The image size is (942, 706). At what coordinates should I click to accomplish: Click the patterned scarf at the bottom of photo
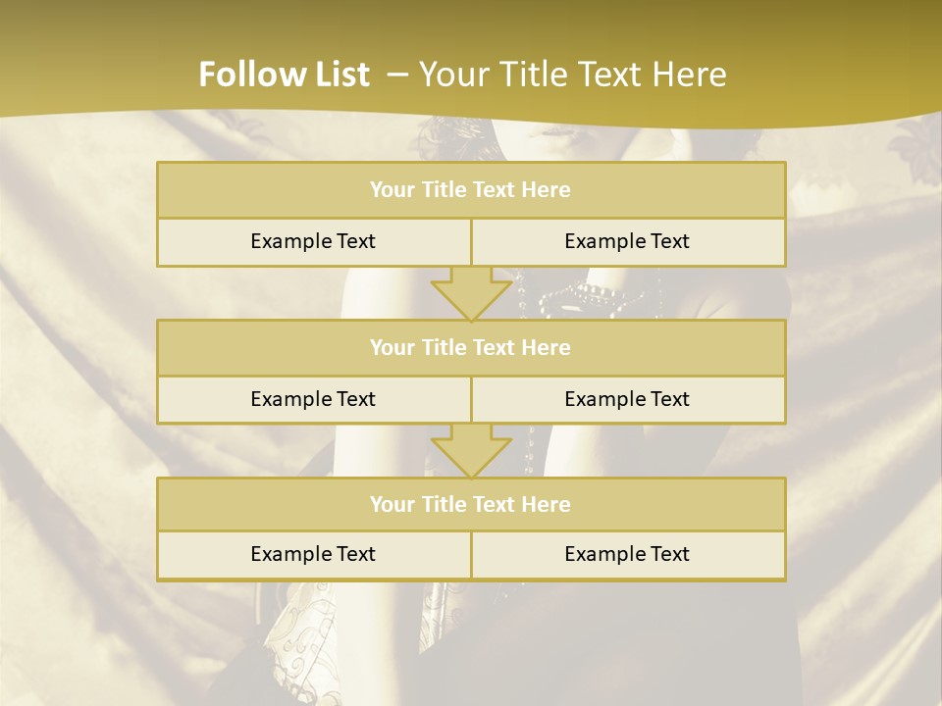(294, 628)
